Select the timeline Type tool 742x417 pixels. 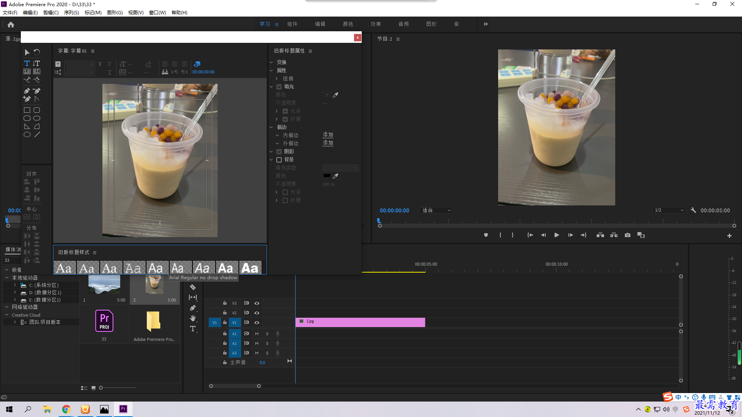click(193, 329)
